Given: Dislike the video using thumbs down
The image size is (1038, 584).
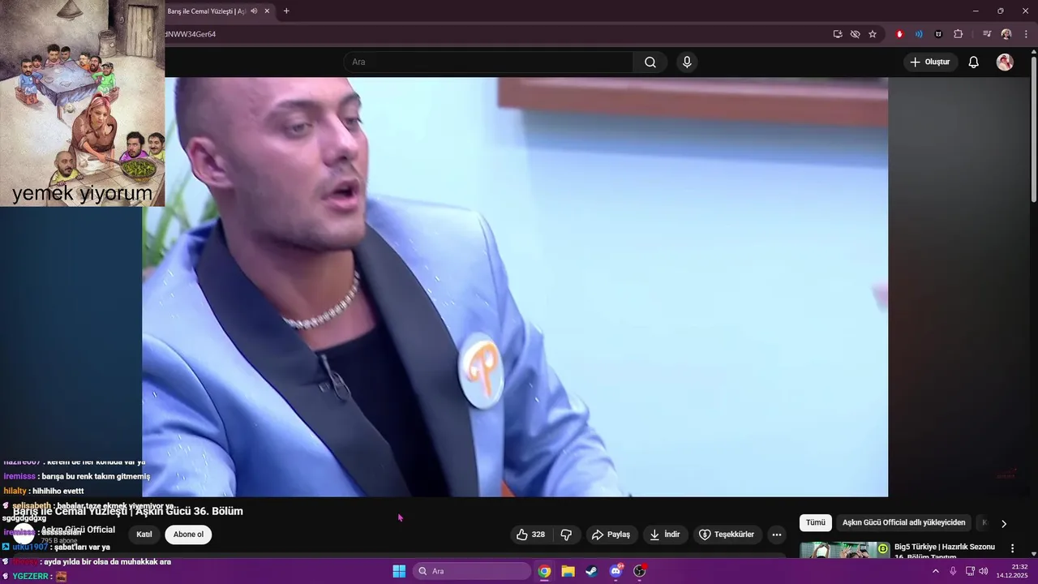Looking at the screenshot, I should click(x=566, y=535).
